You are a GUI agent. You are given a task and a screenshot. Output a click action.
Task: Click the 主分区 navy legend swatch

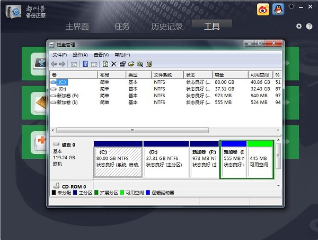click(75, 192)
